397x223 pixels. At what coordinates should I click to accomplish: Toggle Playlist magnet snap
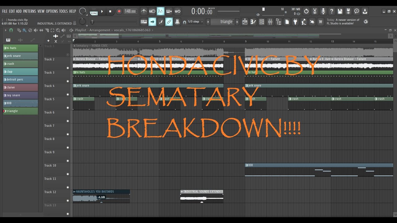(x=11, y=30)
